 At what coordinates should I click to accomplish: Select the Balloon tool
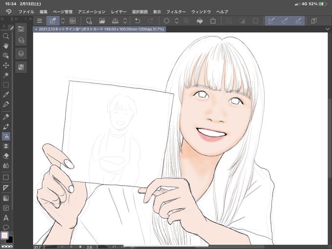pyautogui.click(x=6, y=228)
